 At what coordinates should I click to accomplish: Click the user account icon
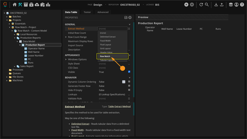236,5
